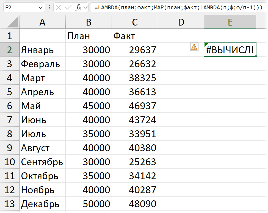Select the Ноябрь cell

(42, 189)
